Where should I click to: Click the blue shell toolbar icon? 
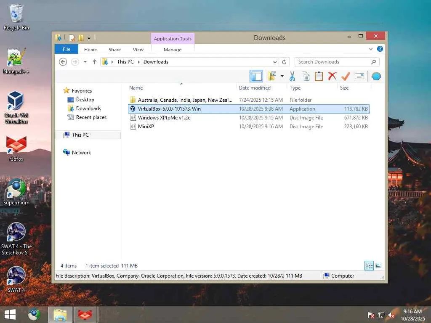click(x=376, y=76)
